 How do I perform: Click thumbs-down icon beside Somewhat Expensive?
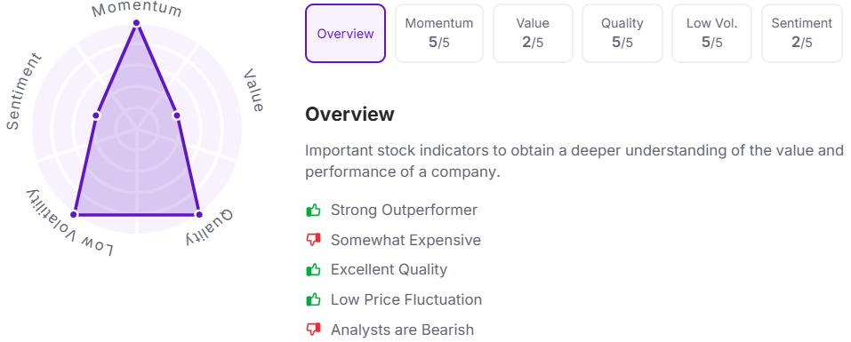(313, 240)
